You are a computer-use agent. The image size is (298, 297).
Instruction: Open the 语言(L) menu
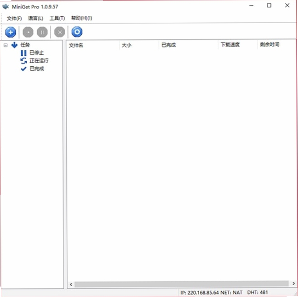(35, 19)
